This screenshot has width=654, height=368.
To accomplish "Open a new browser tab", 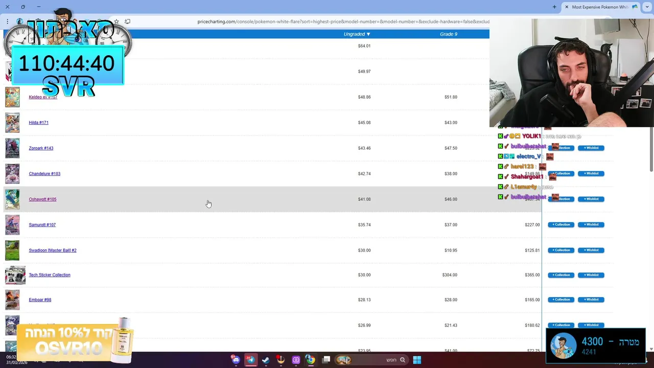I will point(554,7).
